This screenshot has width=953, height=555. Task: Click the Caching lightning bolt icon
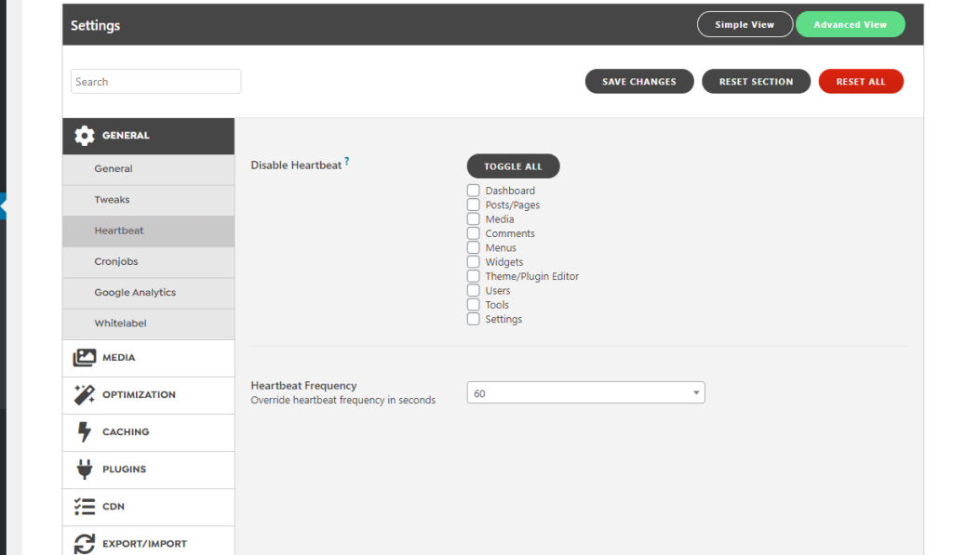coord(85,431)
